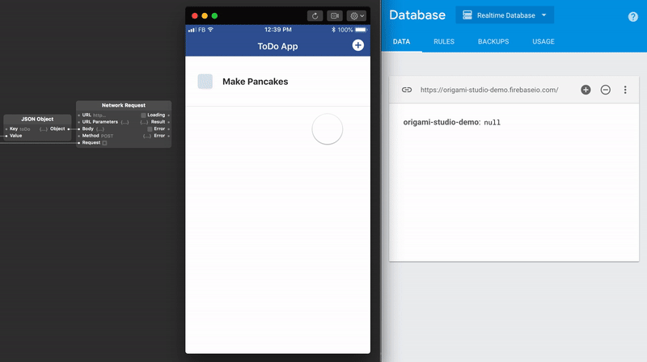Screen dimensions: 647x362
Task: Click the Object output port of JSON Object
Action: click(x=69, y=129)
